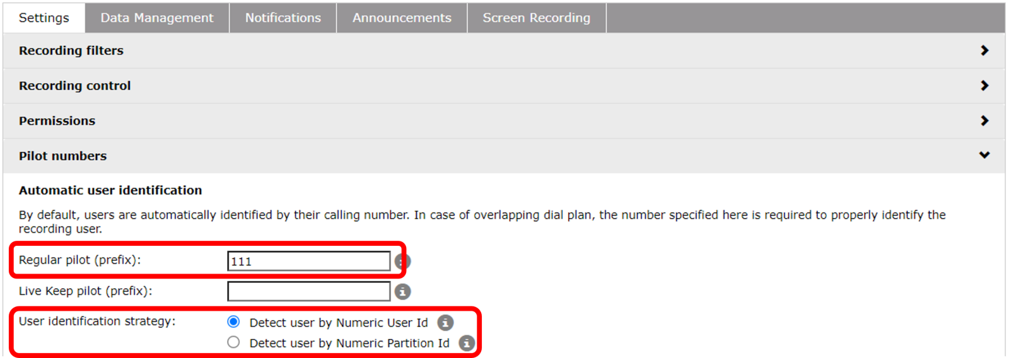Click the "Live Keep pilot (prefix):" label text
Viewport: 1009px width, 358px height.
(85, 291)
